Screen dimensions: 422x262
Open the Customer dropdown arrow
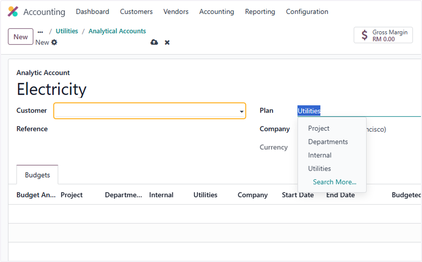[x=242, y=112]
